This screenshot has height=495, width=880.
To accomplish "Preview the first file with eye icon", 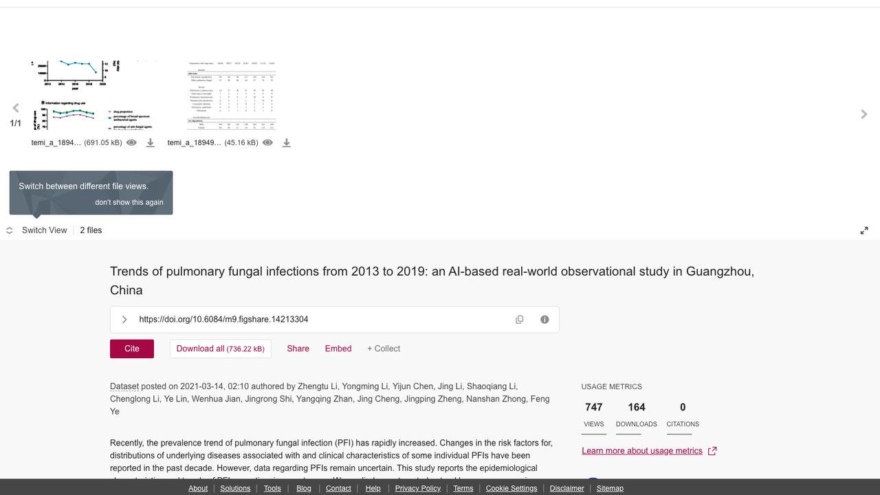I will (131, 143).
